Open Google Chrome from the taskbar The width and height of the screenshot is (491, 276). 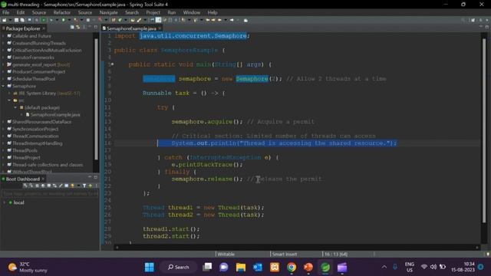tap(292, 268)
